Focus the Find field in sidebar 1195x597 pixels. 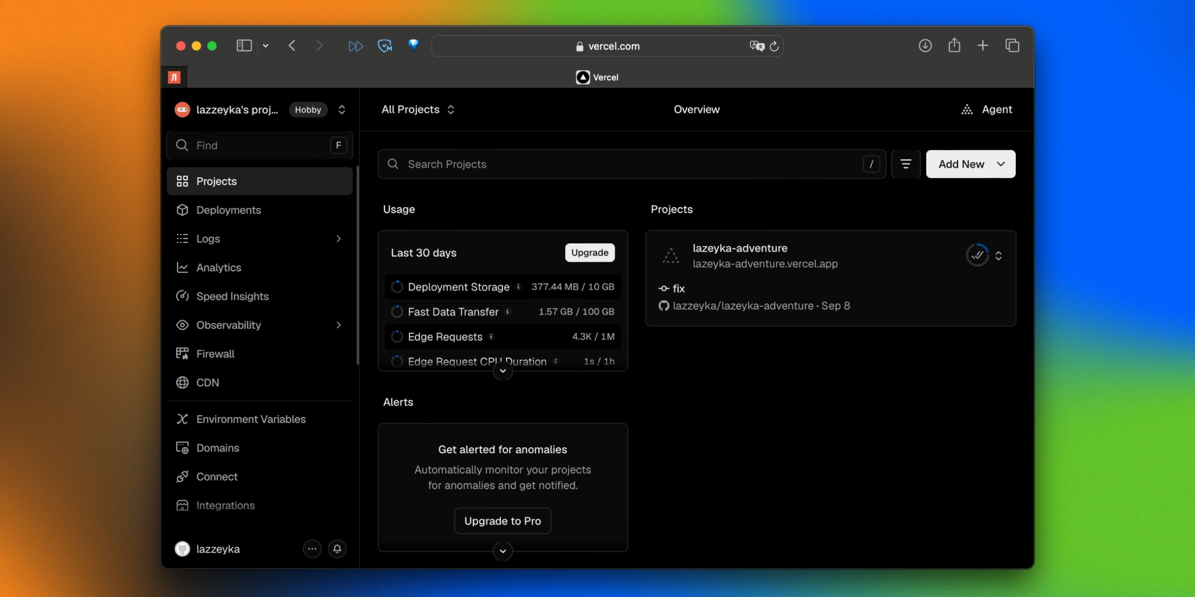click(x=260, y=146)
